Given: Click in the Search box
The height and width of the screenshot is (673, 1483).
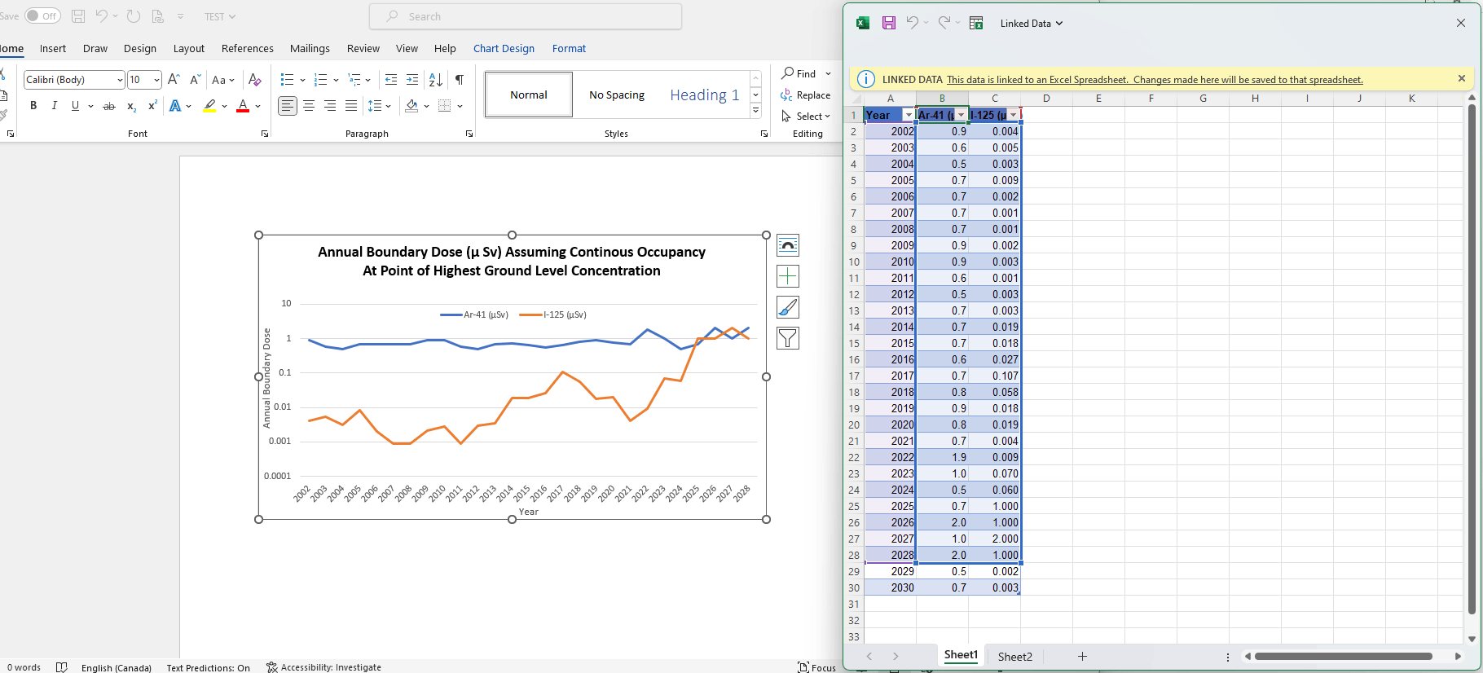Looking at the screenshot, I should coord(526,16).
